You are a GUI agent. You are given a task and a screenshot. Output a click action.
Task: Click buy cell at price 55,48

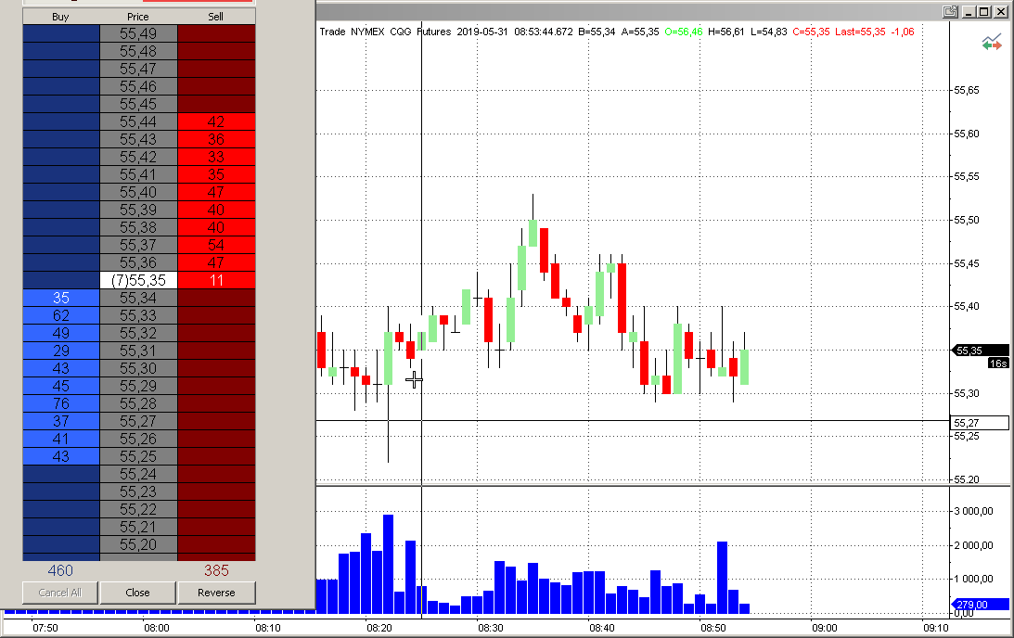tap(61, 50)
